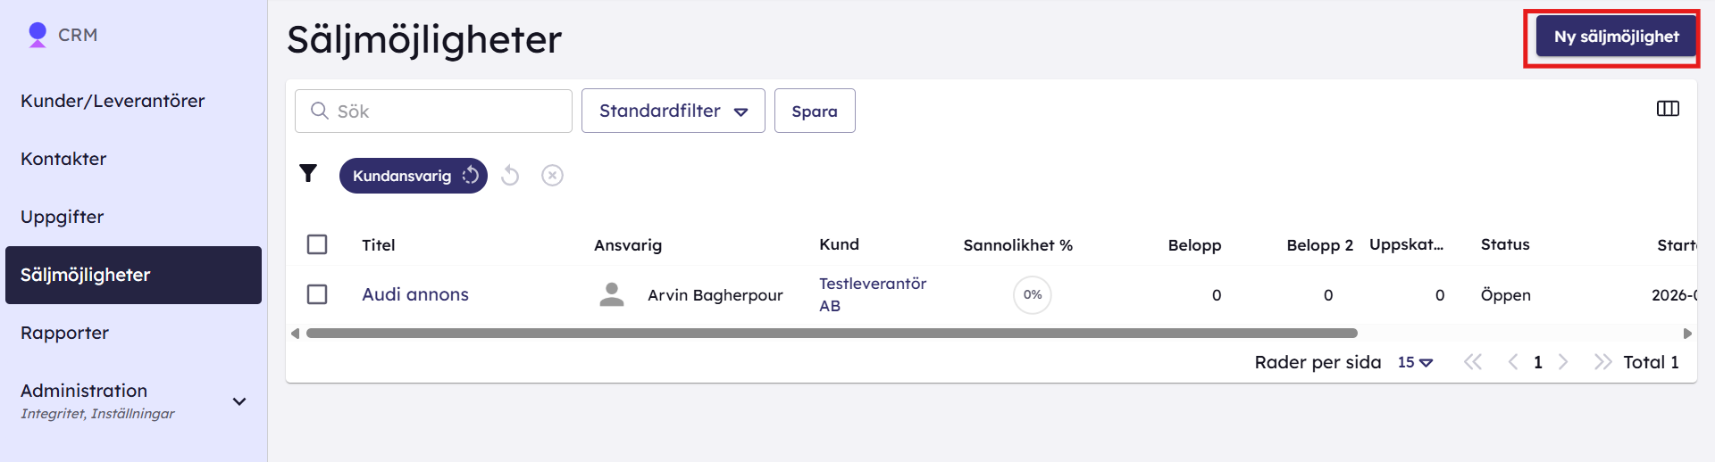Clear filters with the circled X icon
The image size is (1715, 462).
pyautogui.click(x=552, y=176)
